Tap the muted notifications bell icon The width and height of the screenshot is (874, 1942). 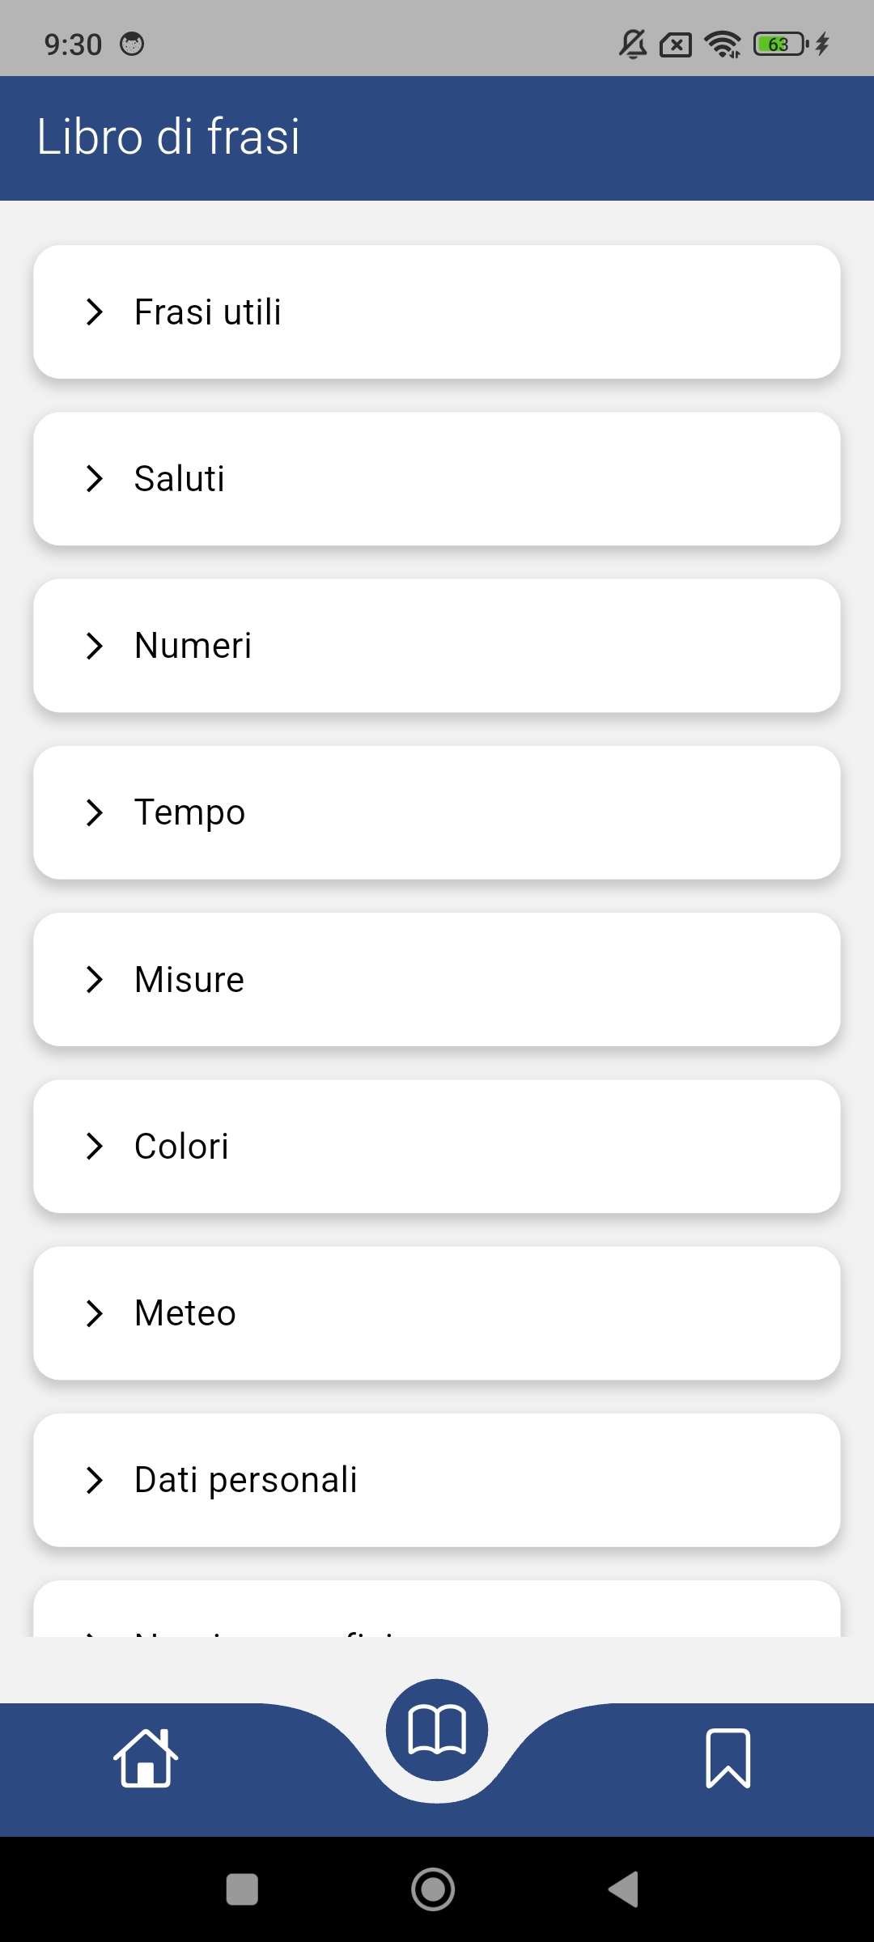click(x=633, y=44)
